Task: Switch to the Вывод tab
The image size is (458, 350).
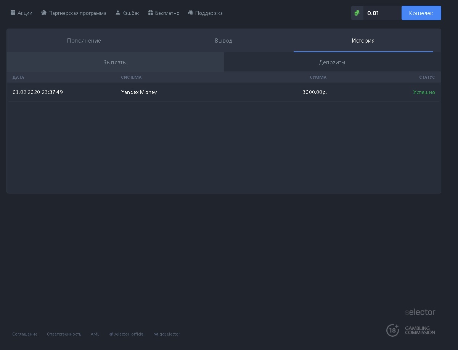Action: pyautogui.click(x=223, y=41)
